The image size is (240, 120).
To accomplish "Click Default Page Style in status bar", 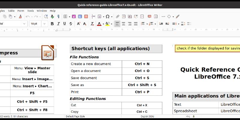I will pyautogui.click(x=75, y=116).
